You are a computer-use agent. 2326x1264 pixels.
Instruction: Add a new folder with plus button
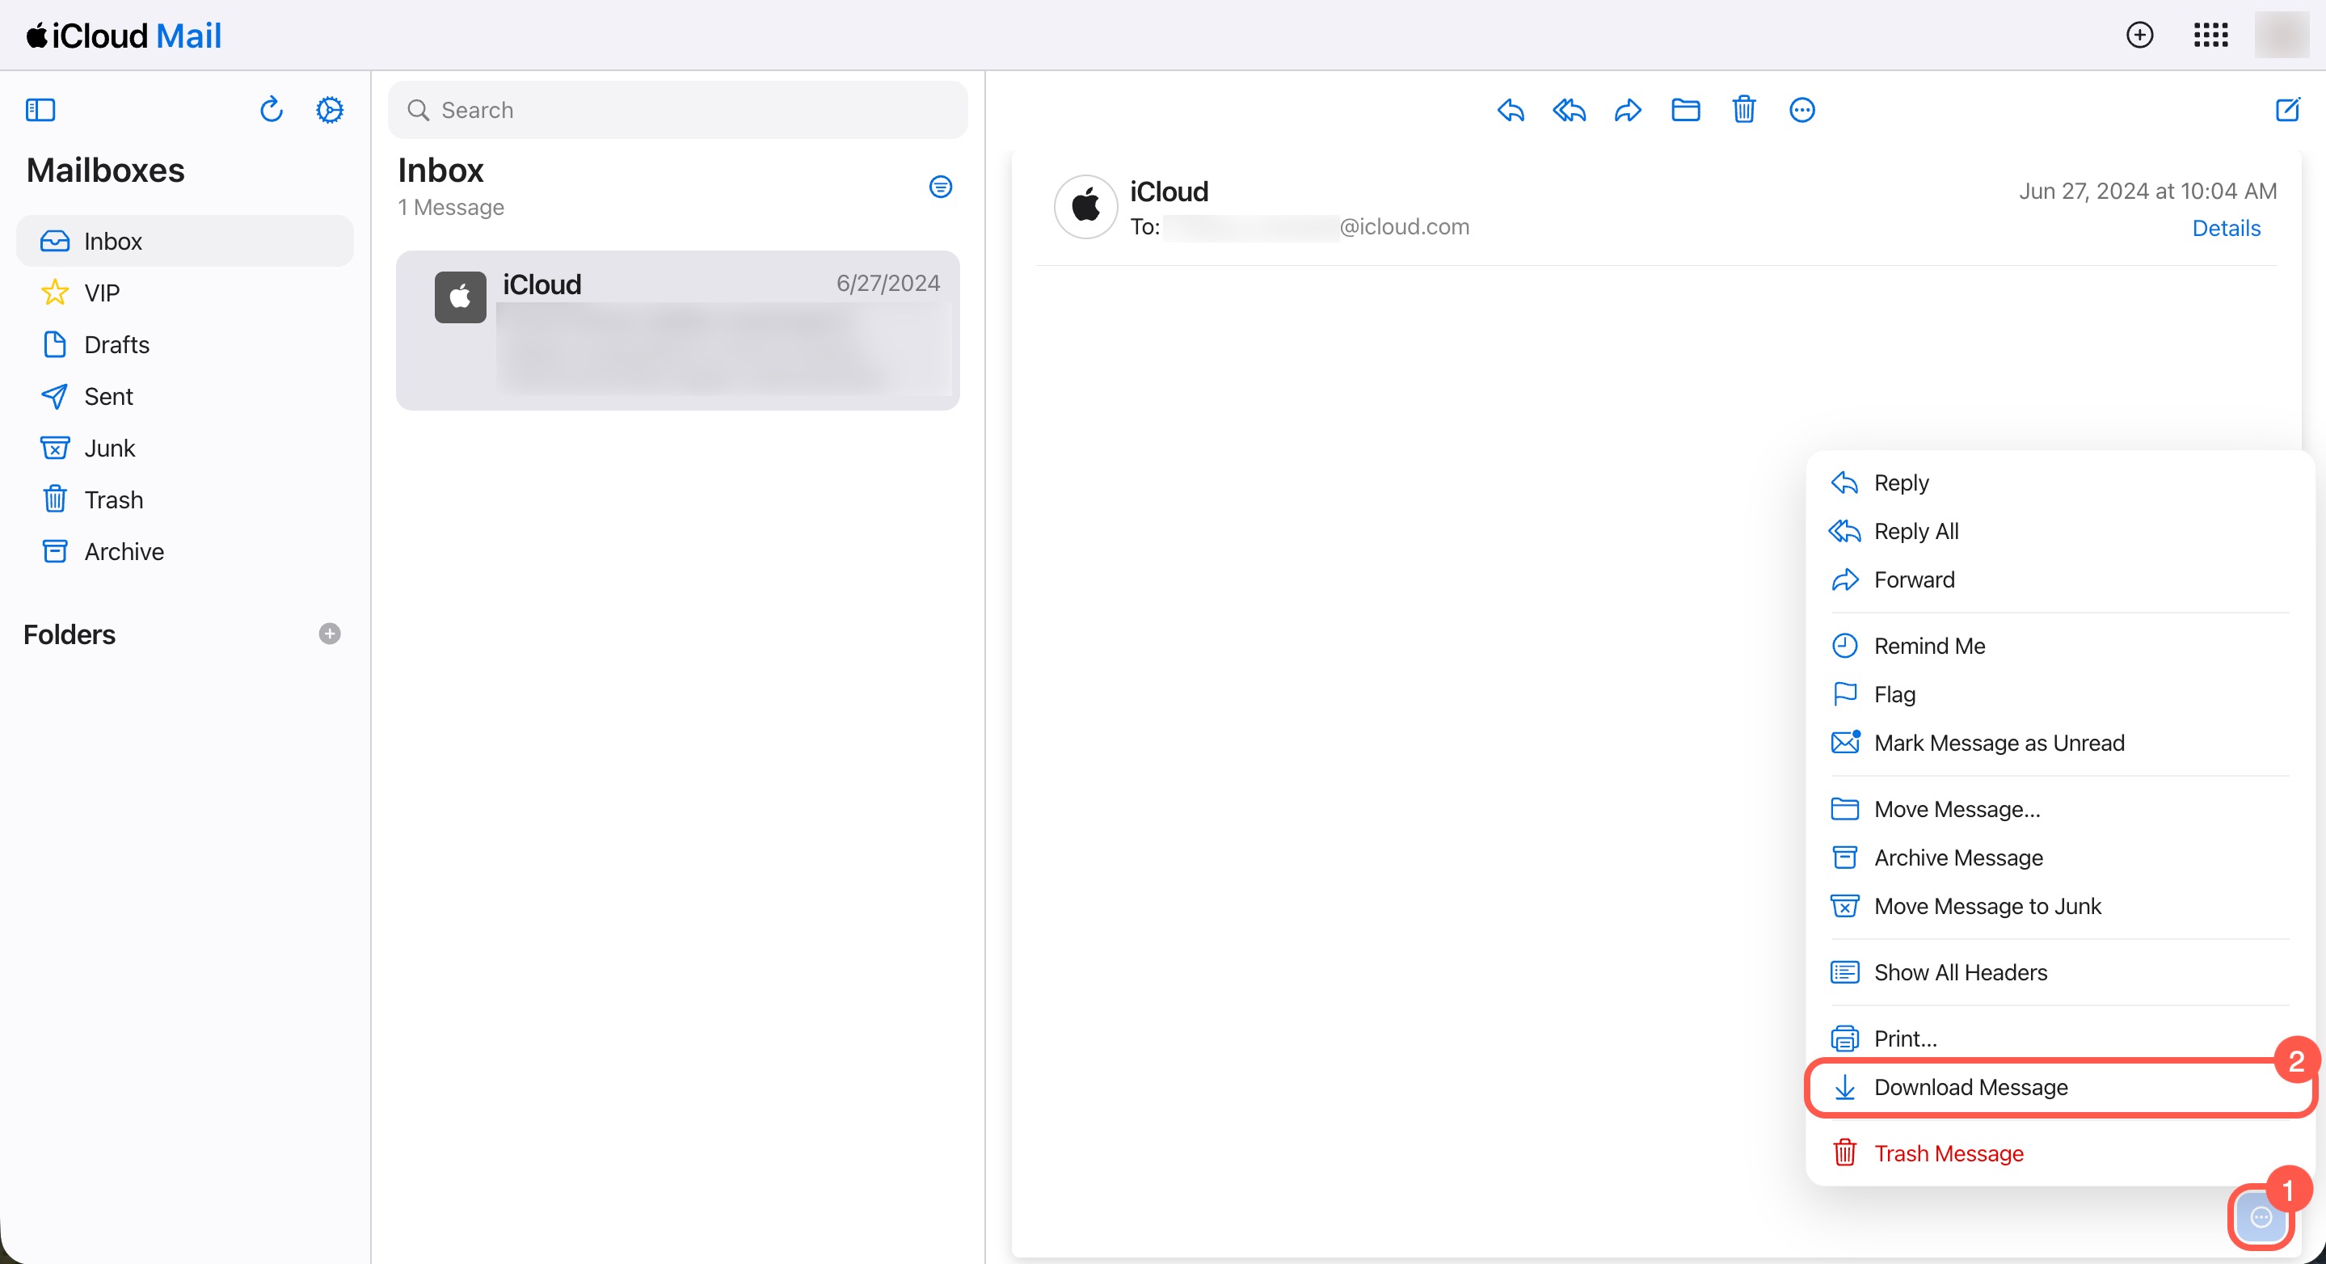(x=330, y=634)
